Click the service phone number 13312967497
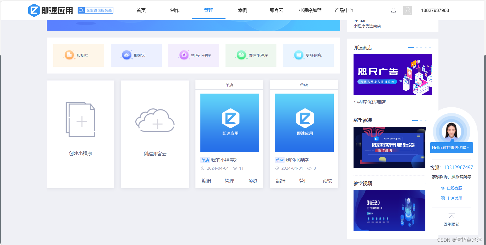This screenshot has height=245, width=486. coord(458,167)
